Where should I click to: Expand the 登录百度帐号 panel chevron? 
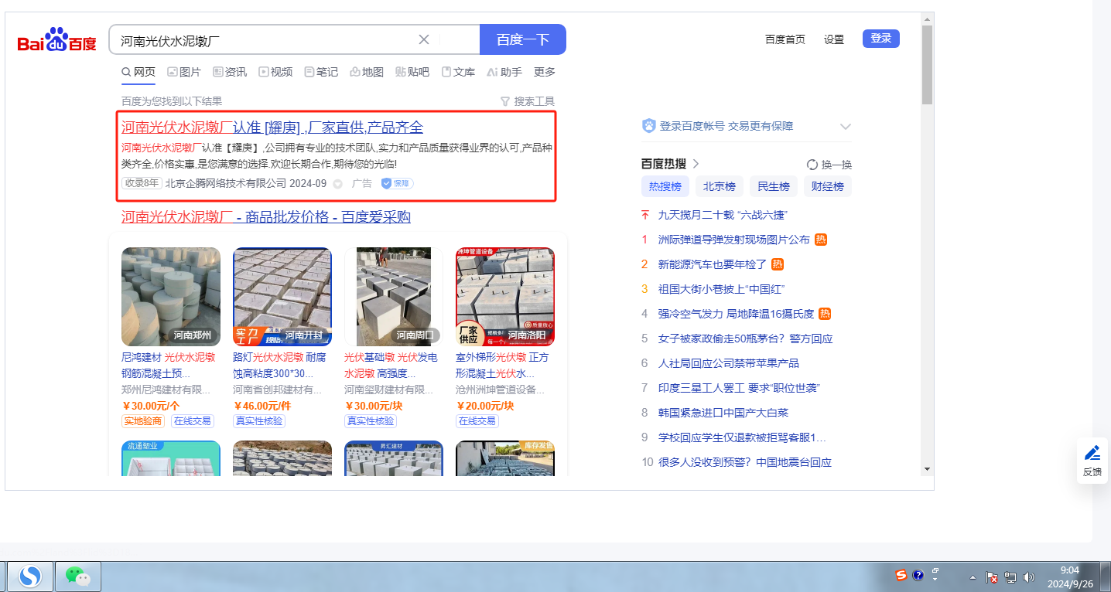pyautogui.click(x=846, y=127)
